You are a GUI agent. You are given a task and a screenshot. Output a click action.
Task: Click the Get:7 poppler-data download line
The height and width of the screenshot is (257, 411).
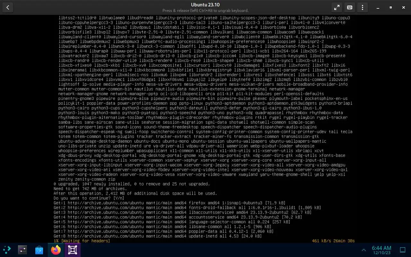(163, 231)
